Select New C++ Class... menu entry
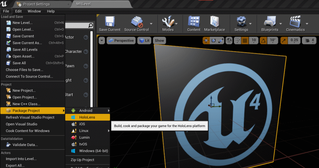The image size is (319, 168). point(33,104)
